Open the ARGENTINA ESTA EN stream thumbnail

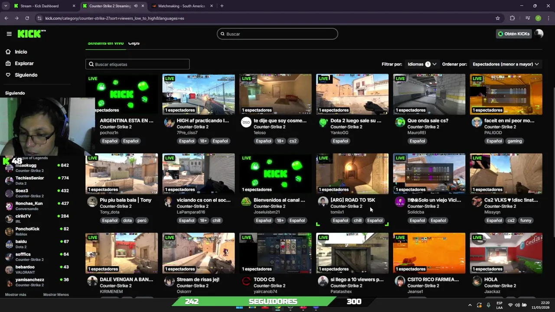(122, 94)
